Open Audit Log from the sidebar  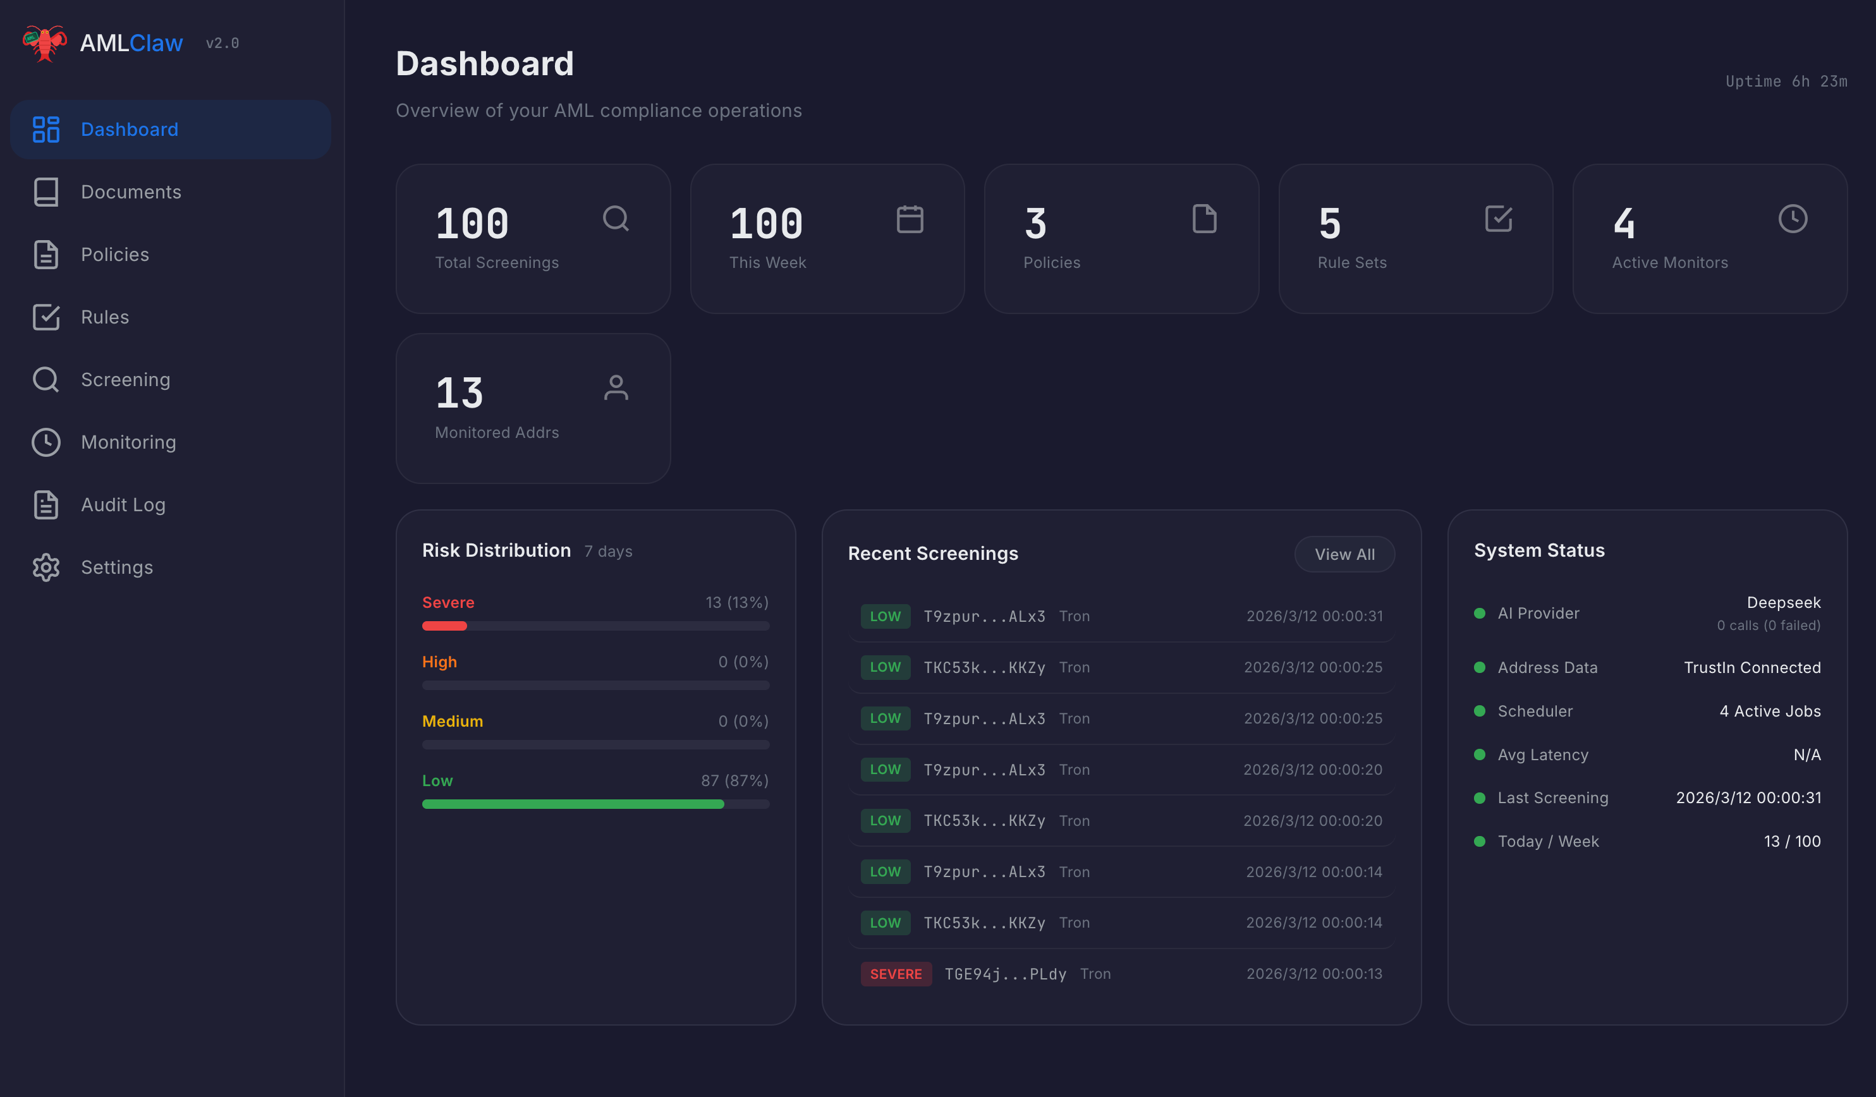tap(123, 505)
